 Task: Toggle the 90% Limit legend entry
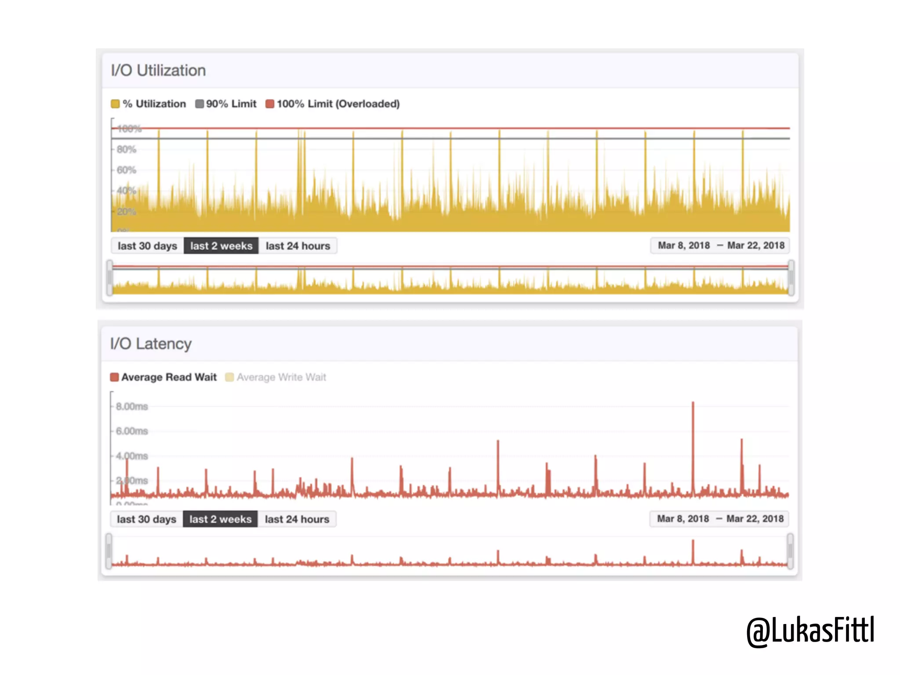(x=226, y=104)
